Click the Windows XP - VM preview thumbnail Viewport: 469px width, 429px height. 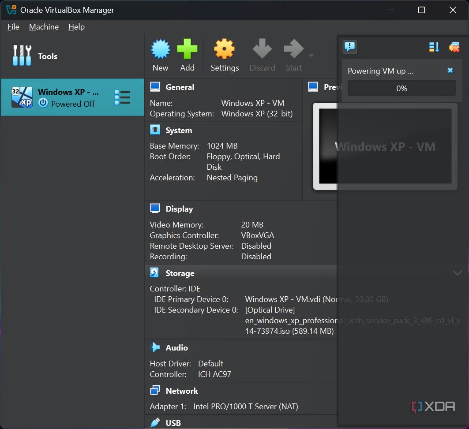[x=385, y=146]
